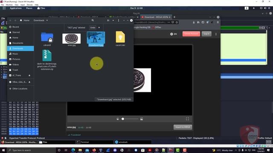Open Microsoft Edge from Windows taskbar
This screenshot has width=273, height=153.
(73, 150)
